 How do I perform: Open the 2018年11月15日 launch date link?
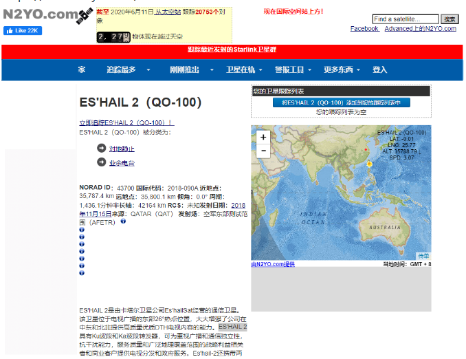[x=163, y=210]
